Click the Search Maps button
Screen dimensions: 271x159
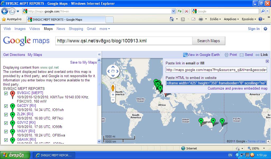[x=209, y=41]
